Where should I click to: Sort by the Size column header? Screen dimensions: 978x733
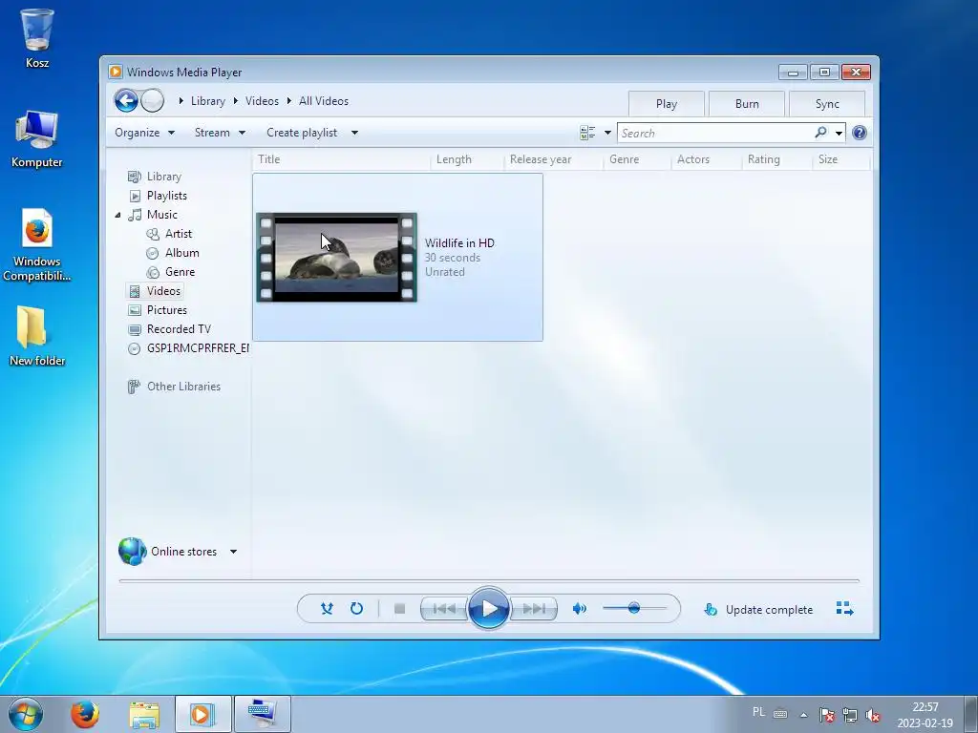coord(840,159)
